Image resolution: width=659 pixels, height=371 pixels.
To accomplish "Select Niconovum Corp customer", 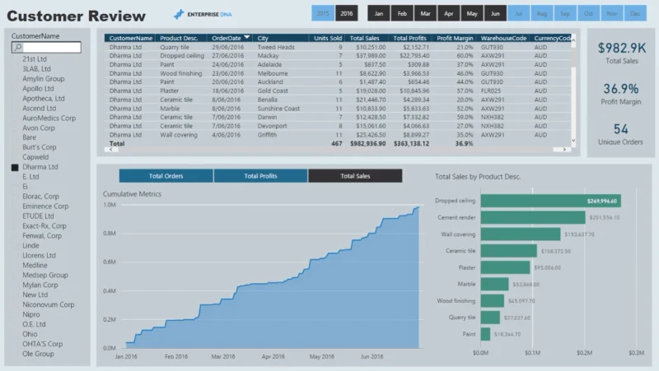I will pyautogui.click(x=49, y=304).
